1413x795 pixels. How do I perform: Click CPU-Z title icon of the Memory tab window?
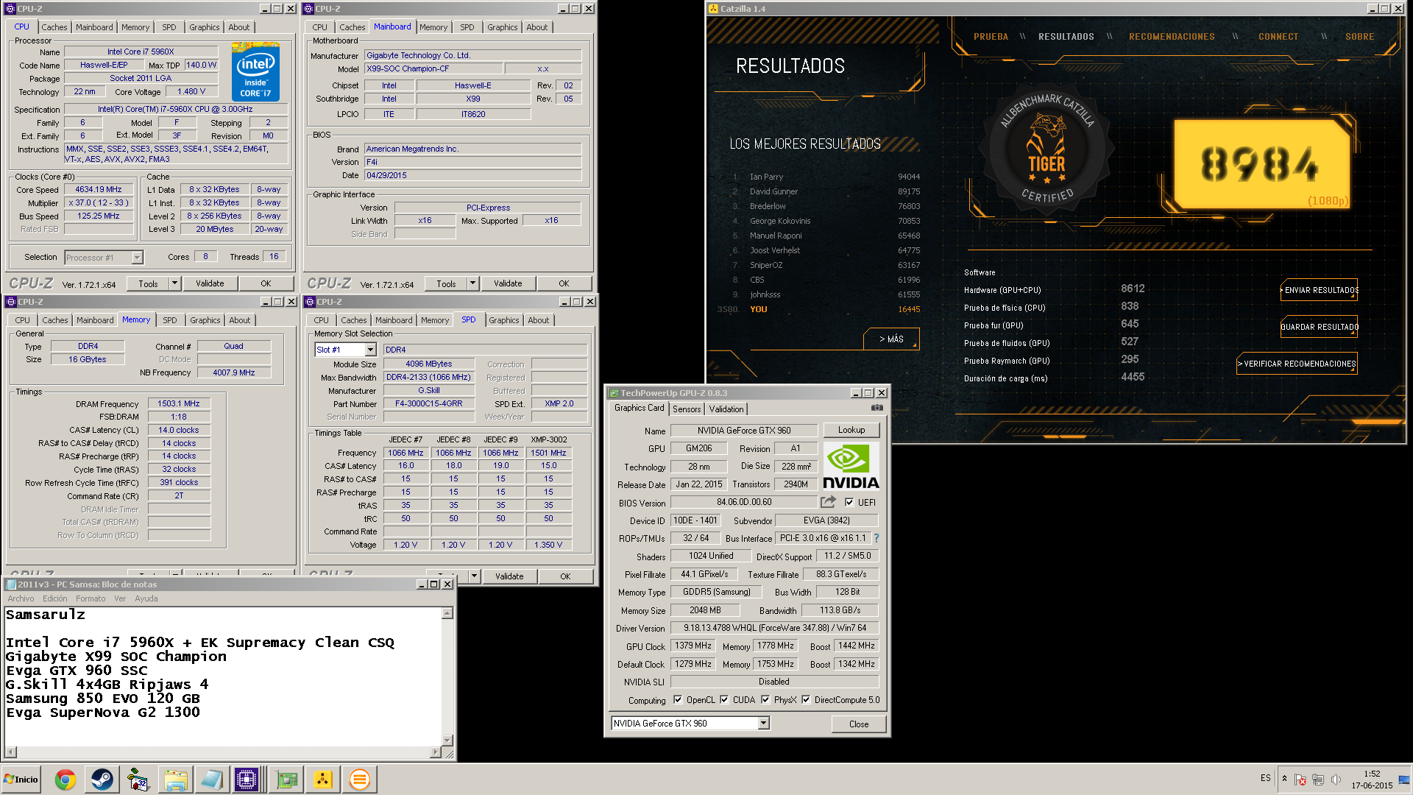tap(10, 302)
